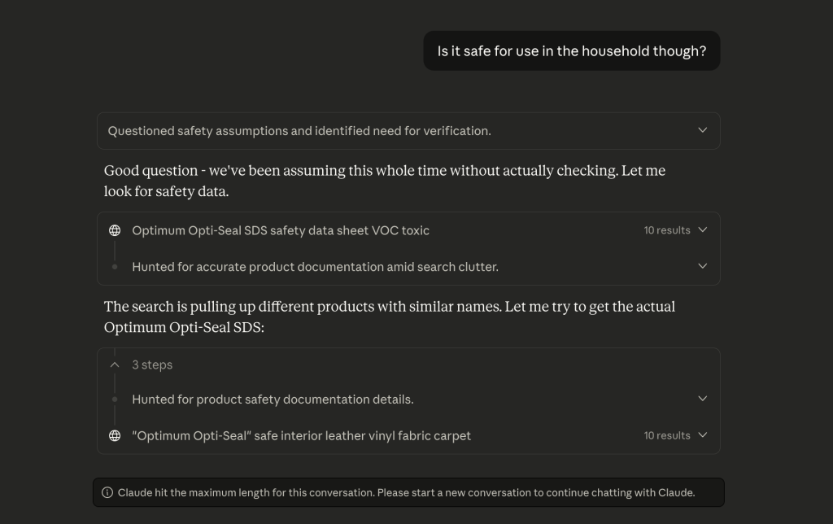Screen dimensions: 833x524
Task: Click the "Claude hit the maximum length" notice text
Action: 406,492
